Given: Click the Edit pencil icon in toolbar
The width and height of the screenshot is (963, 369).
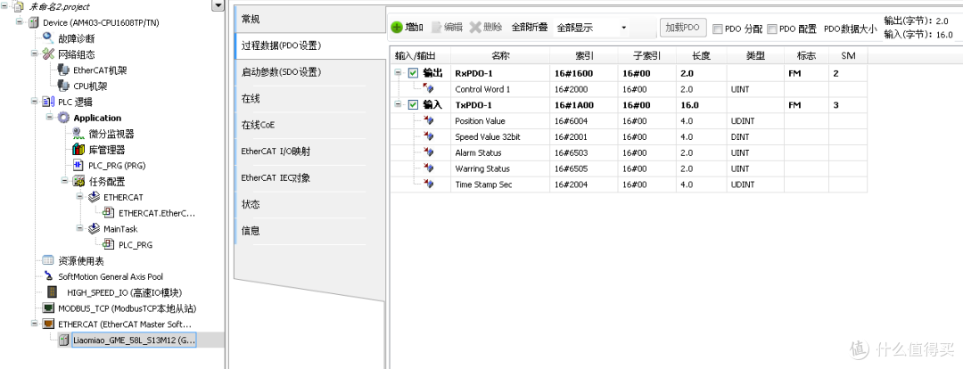Looking at the screenshot, I should [436, 27].
